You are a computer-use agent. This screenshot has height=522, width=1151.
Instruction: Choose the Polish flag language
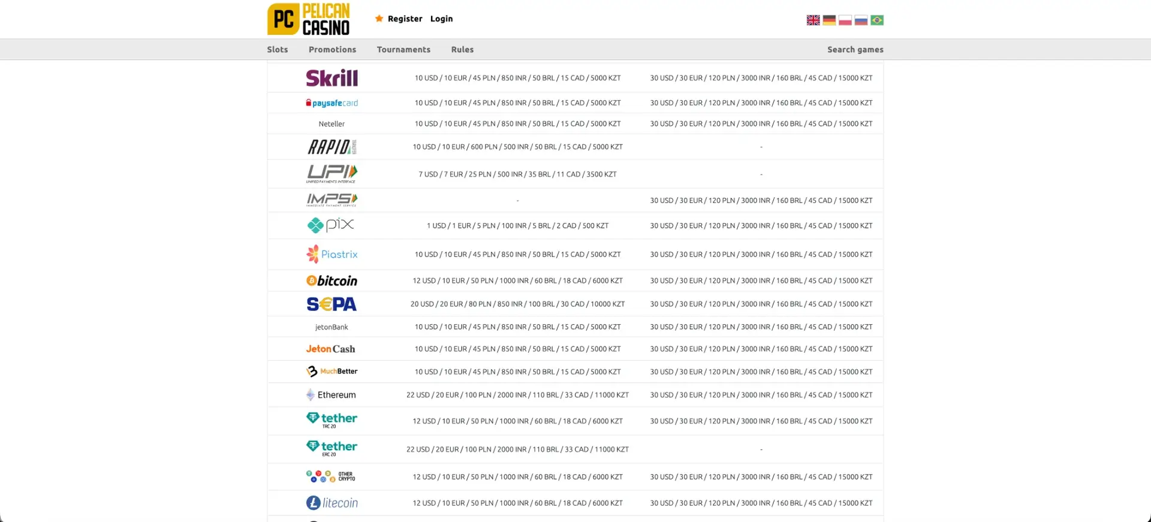(845, 20)
